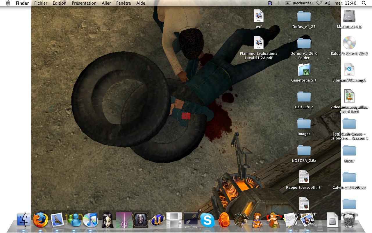Viewport: 372px width, 233px height.
Task: Open the Fenêtre menu
Action: (x=124, y=3)
